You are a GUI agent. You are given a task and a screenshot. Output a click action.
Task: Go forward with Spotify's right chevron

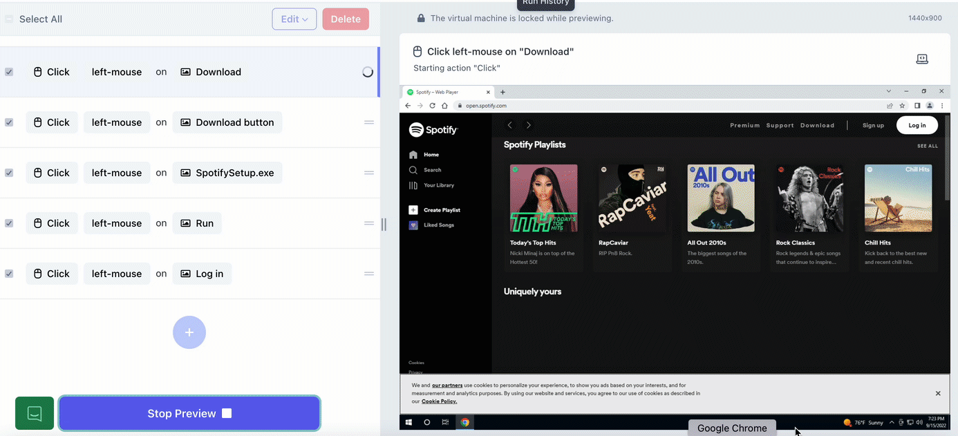click(529, 125)
